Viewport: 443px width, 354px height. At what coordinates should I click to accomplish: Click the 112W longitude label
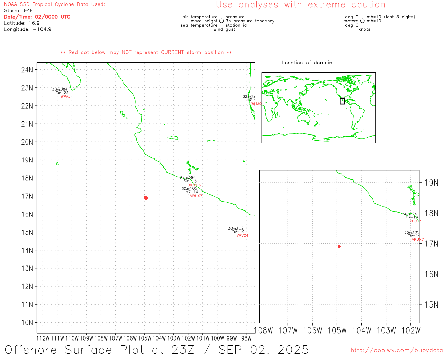[x=43, y=338]
